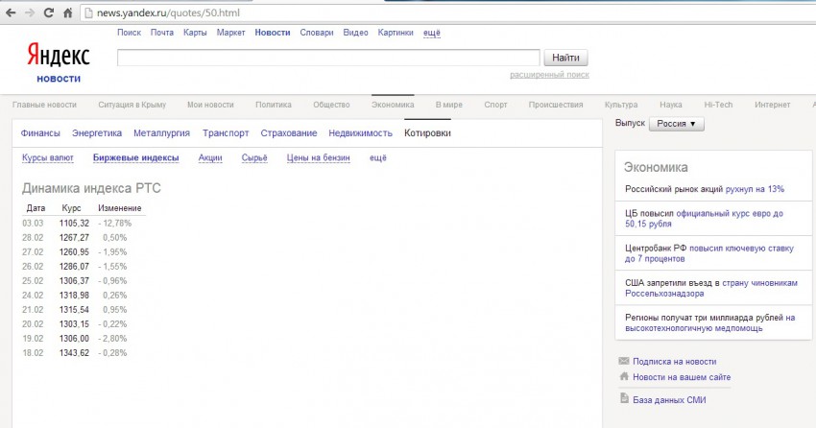Expand ещё next to Цены на бензин

click(377, 158)
